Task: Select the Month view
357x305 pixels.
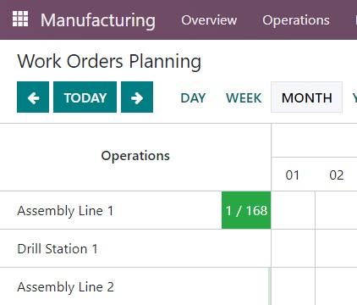Action: click(307, 97)
